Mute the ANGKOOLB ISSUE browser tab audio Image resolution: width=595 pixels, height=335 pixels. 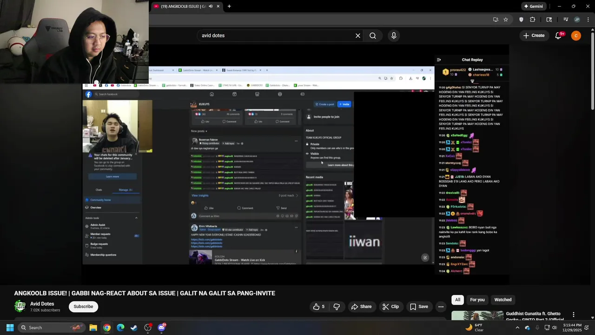coord(211,7)
